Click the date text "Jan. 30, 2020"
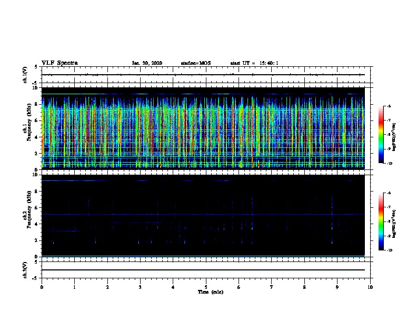Viewport: 417px width, 322px height. [147, 63]
